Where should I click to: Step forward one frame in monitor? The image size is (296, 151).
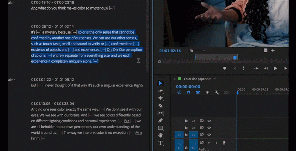[285, 68]
